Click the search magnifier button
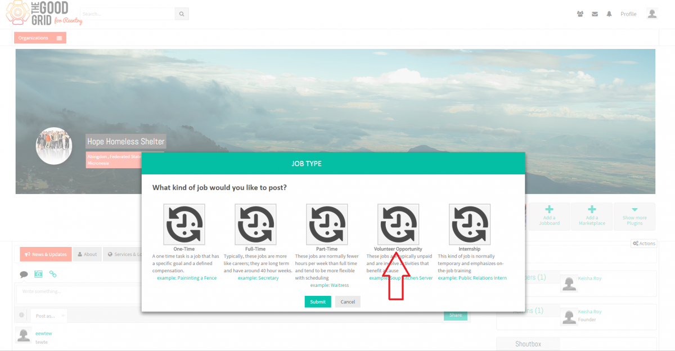Viewport: 675px width, 351px height. coord(182,14)
